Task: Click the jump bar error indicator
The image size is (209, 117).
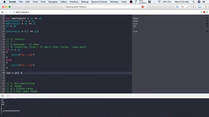Action: pos(204,12)
